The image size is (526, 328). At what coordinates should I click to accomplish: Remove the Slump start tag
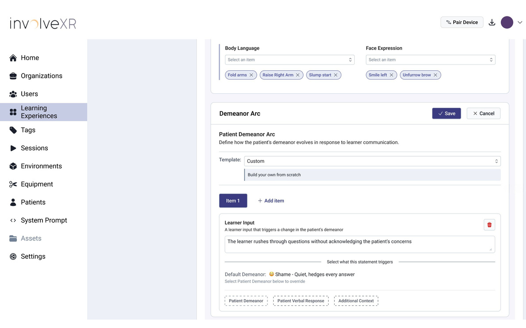coord(336,75)
